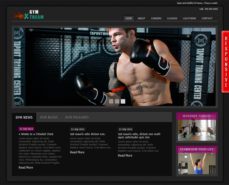Click Contact in the navigation bar
This screenshot has height=185, width=229.
(x=207, y=18)
